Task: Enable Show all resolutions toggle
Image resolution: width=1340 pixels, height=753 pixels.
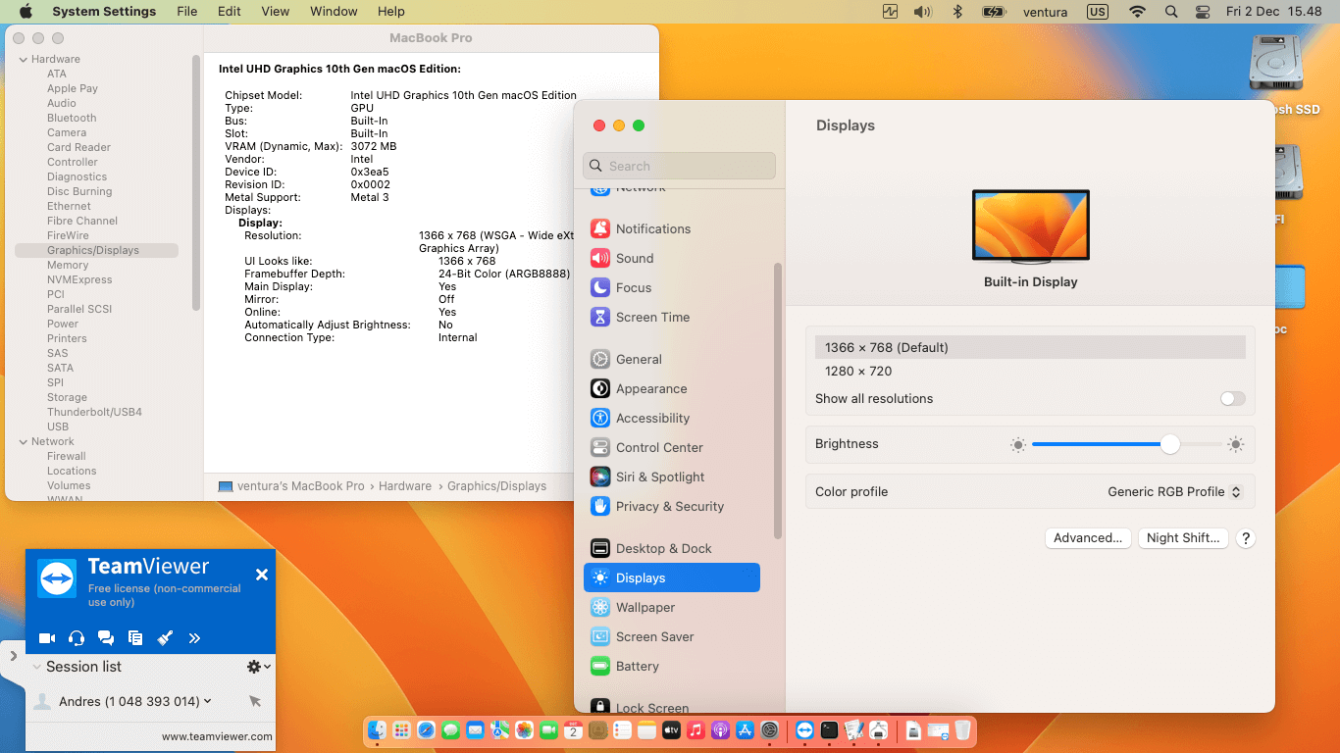Action: [1232, 398]
